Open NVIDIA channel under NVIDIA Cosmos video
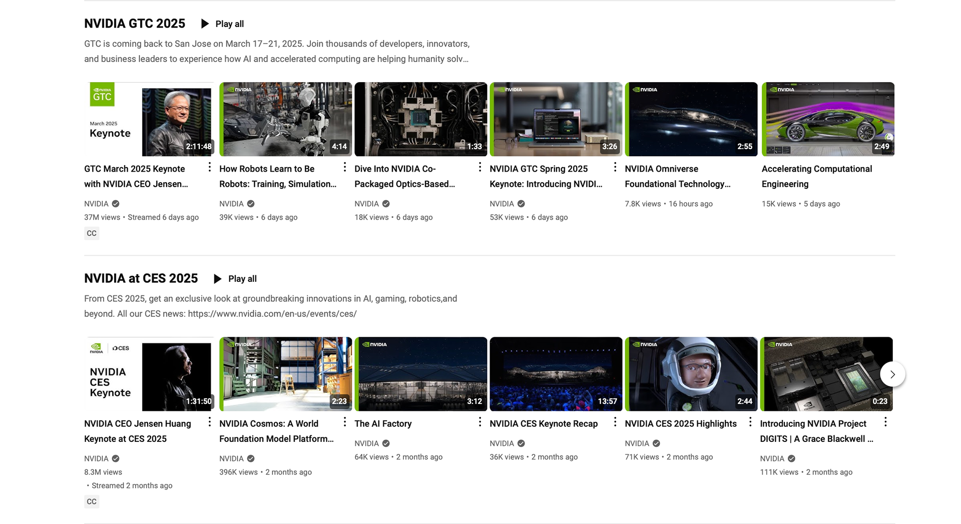 coord(231,458)
